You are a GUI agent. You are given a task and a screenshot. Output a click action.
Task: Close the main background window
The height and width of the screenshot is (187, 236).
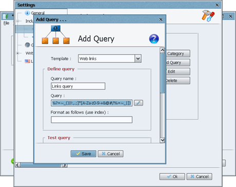point(230,16)
